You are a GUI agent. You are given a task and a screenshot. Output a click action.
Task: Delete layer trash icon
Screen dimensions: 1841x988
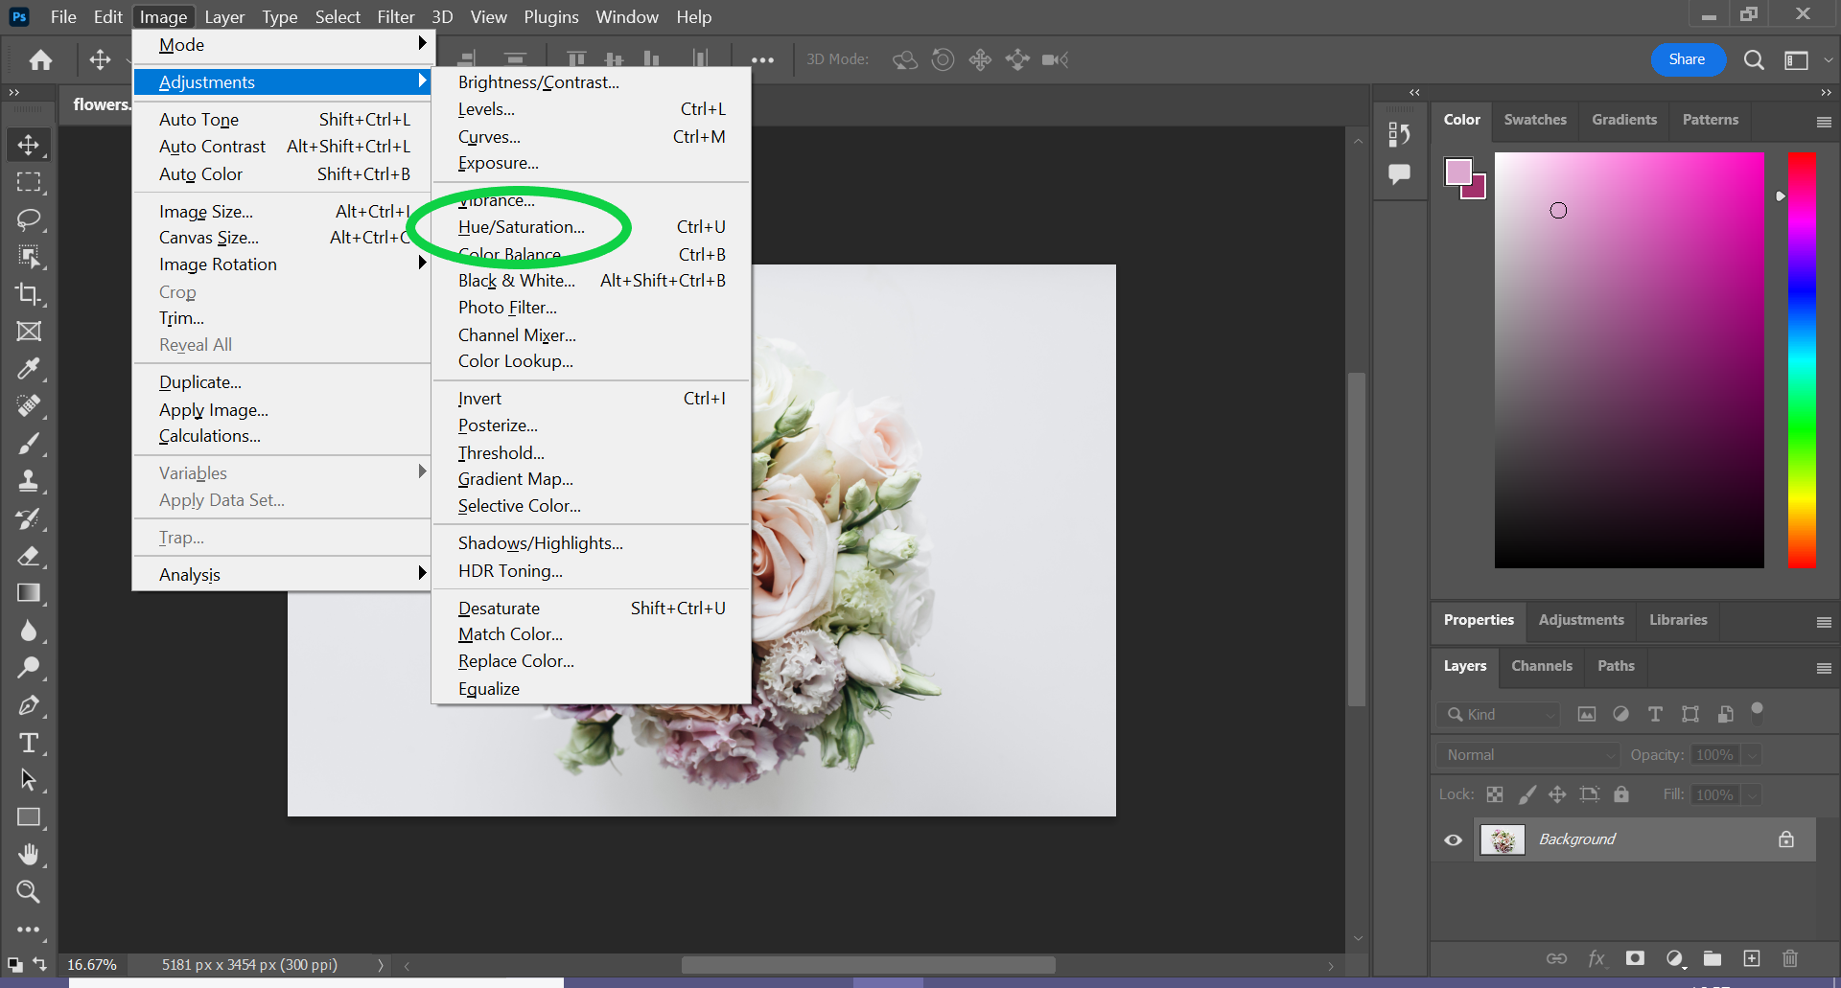click(x=1790, y=958)
